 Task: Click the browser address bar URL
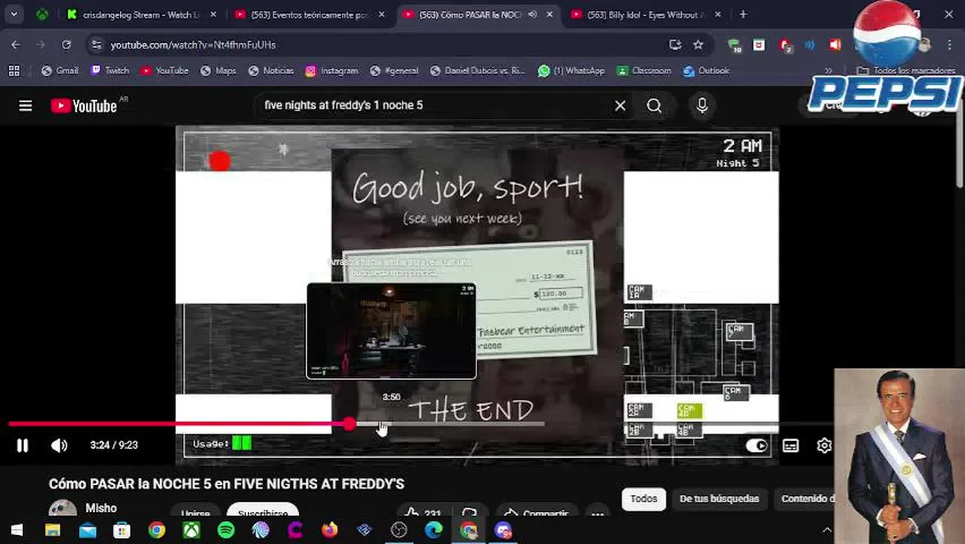point(193,45)
